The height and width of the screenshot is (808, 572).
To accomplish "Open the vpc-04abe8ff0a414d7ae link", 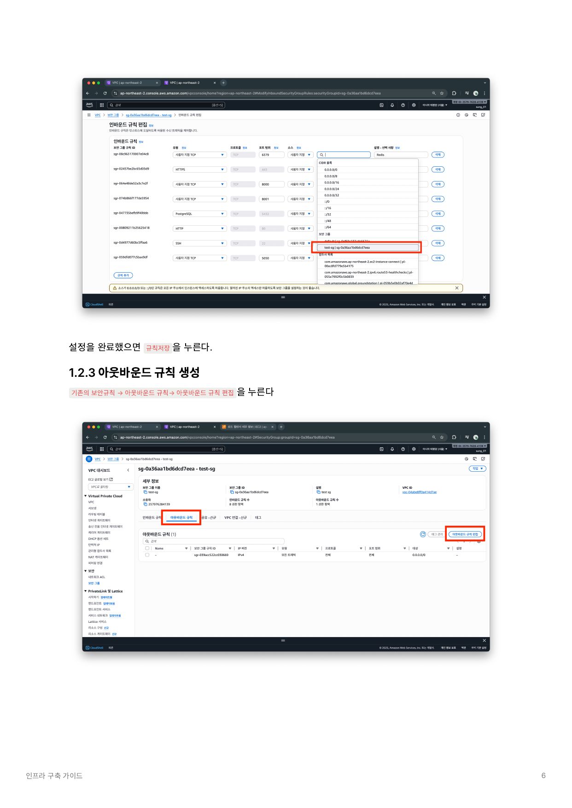I will (x=419, y=492).
